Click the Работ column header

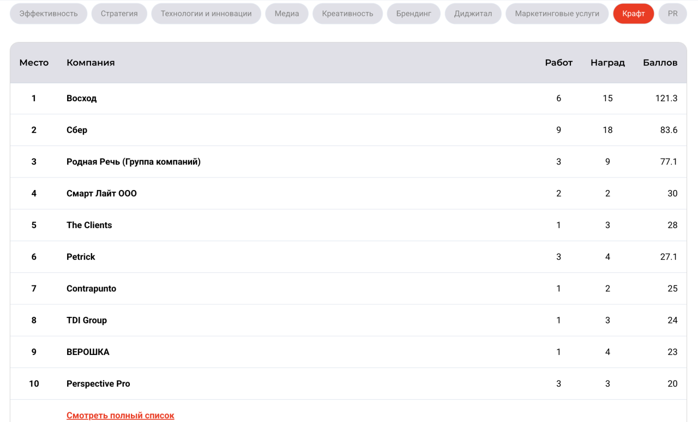point(558,63)
